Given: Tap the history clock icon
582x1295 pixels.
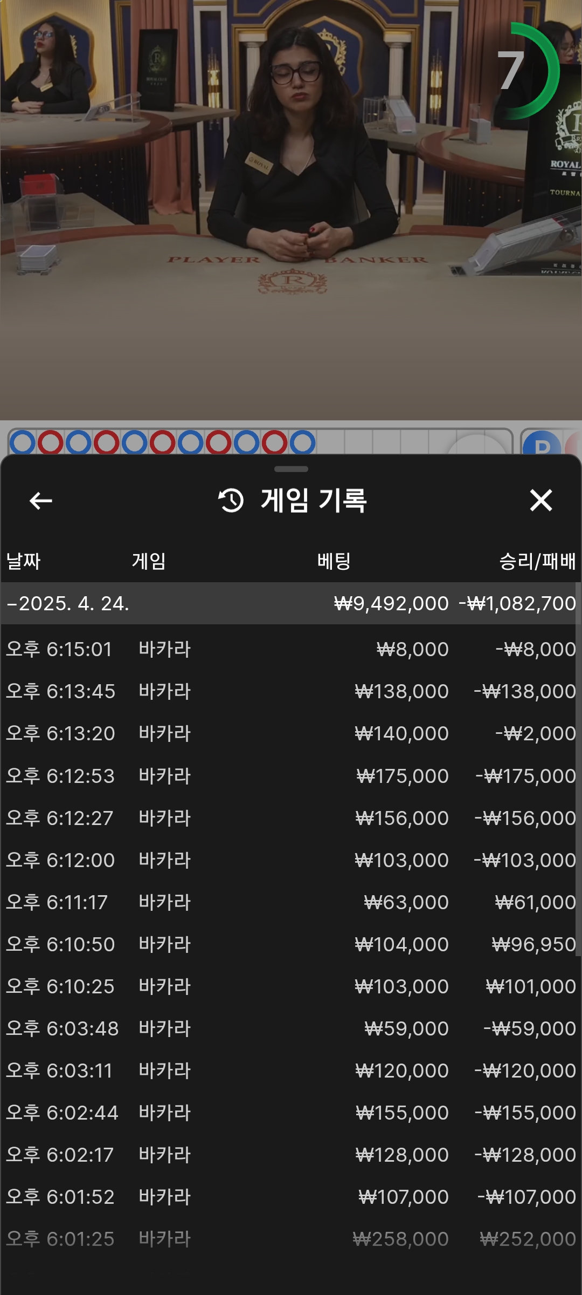Looking at the screenshot, I should point(231,500).
